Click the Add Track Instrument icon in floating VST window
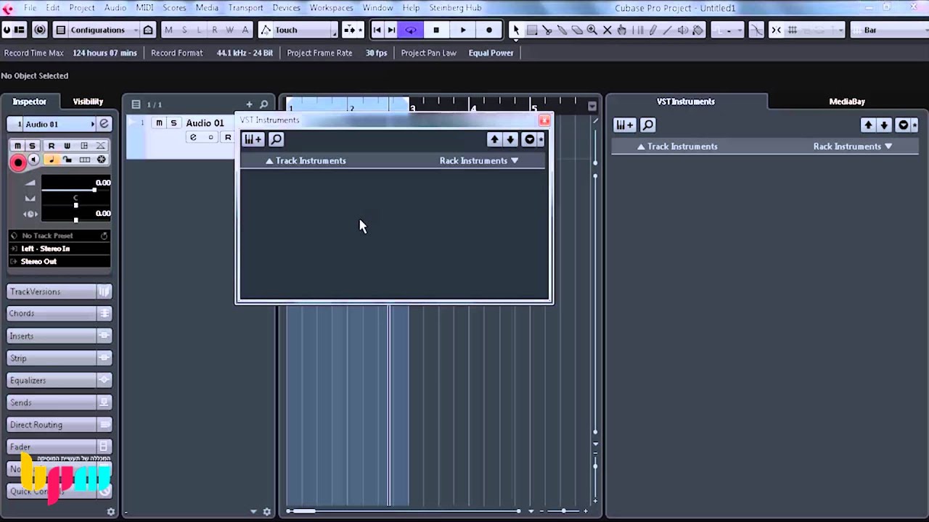 pyautogui.click(x=253, y=139)
